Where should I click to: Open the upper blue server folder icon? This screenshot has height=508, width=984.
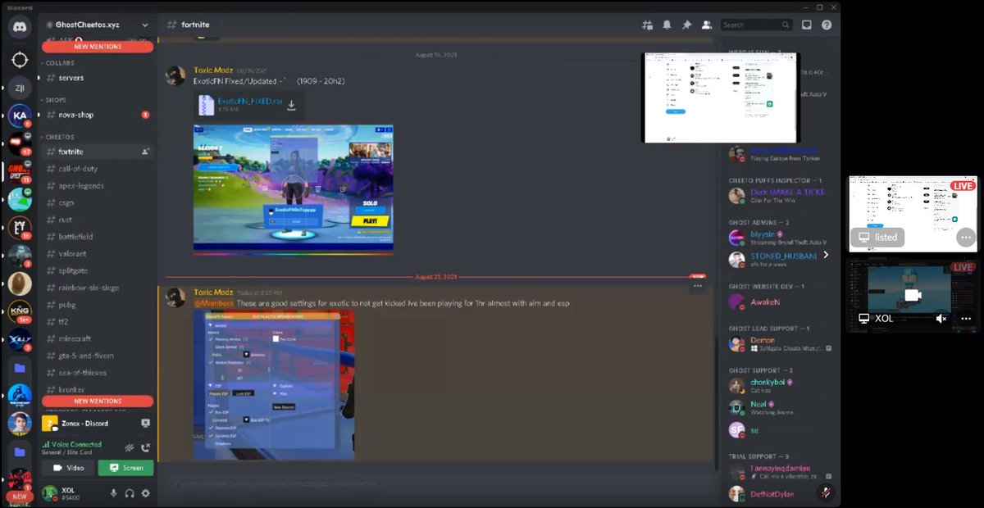click(x=20, y=368)
